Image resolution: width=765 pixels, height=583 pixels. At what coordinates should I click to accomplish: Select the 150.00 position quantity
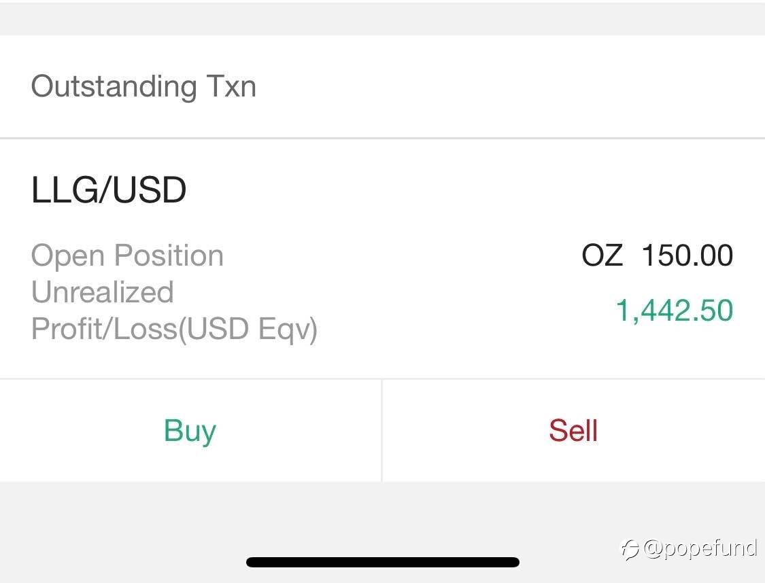(x=687, y=255)
